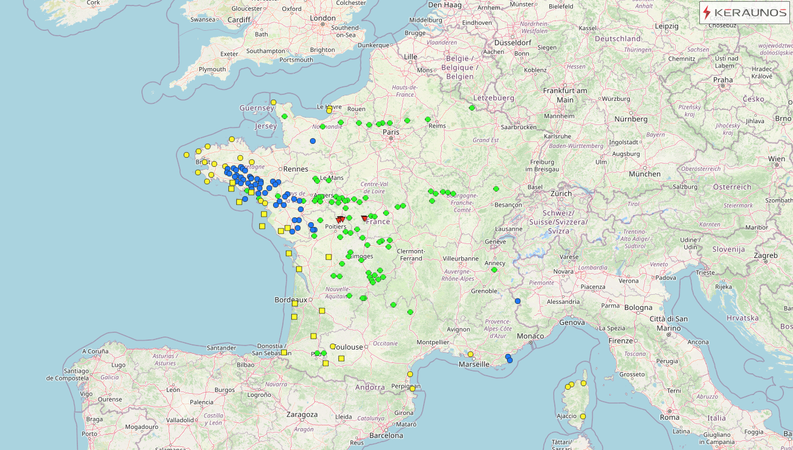The image size is (793, 450).
Task: Open the yellow marker just above Marseille
Action: (470, 354)
